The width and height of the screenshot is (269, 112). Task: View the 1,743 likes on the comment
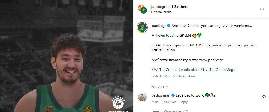coord(169,102)
